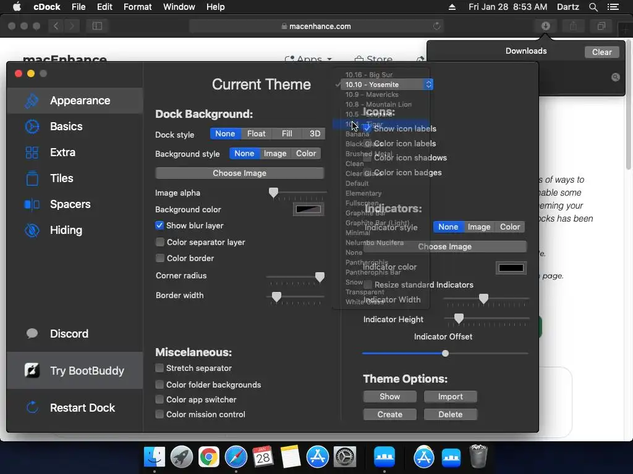Click the Discord chat bubble item
Image resolution: width=633 pixels, height=474 pixels.
75,334
